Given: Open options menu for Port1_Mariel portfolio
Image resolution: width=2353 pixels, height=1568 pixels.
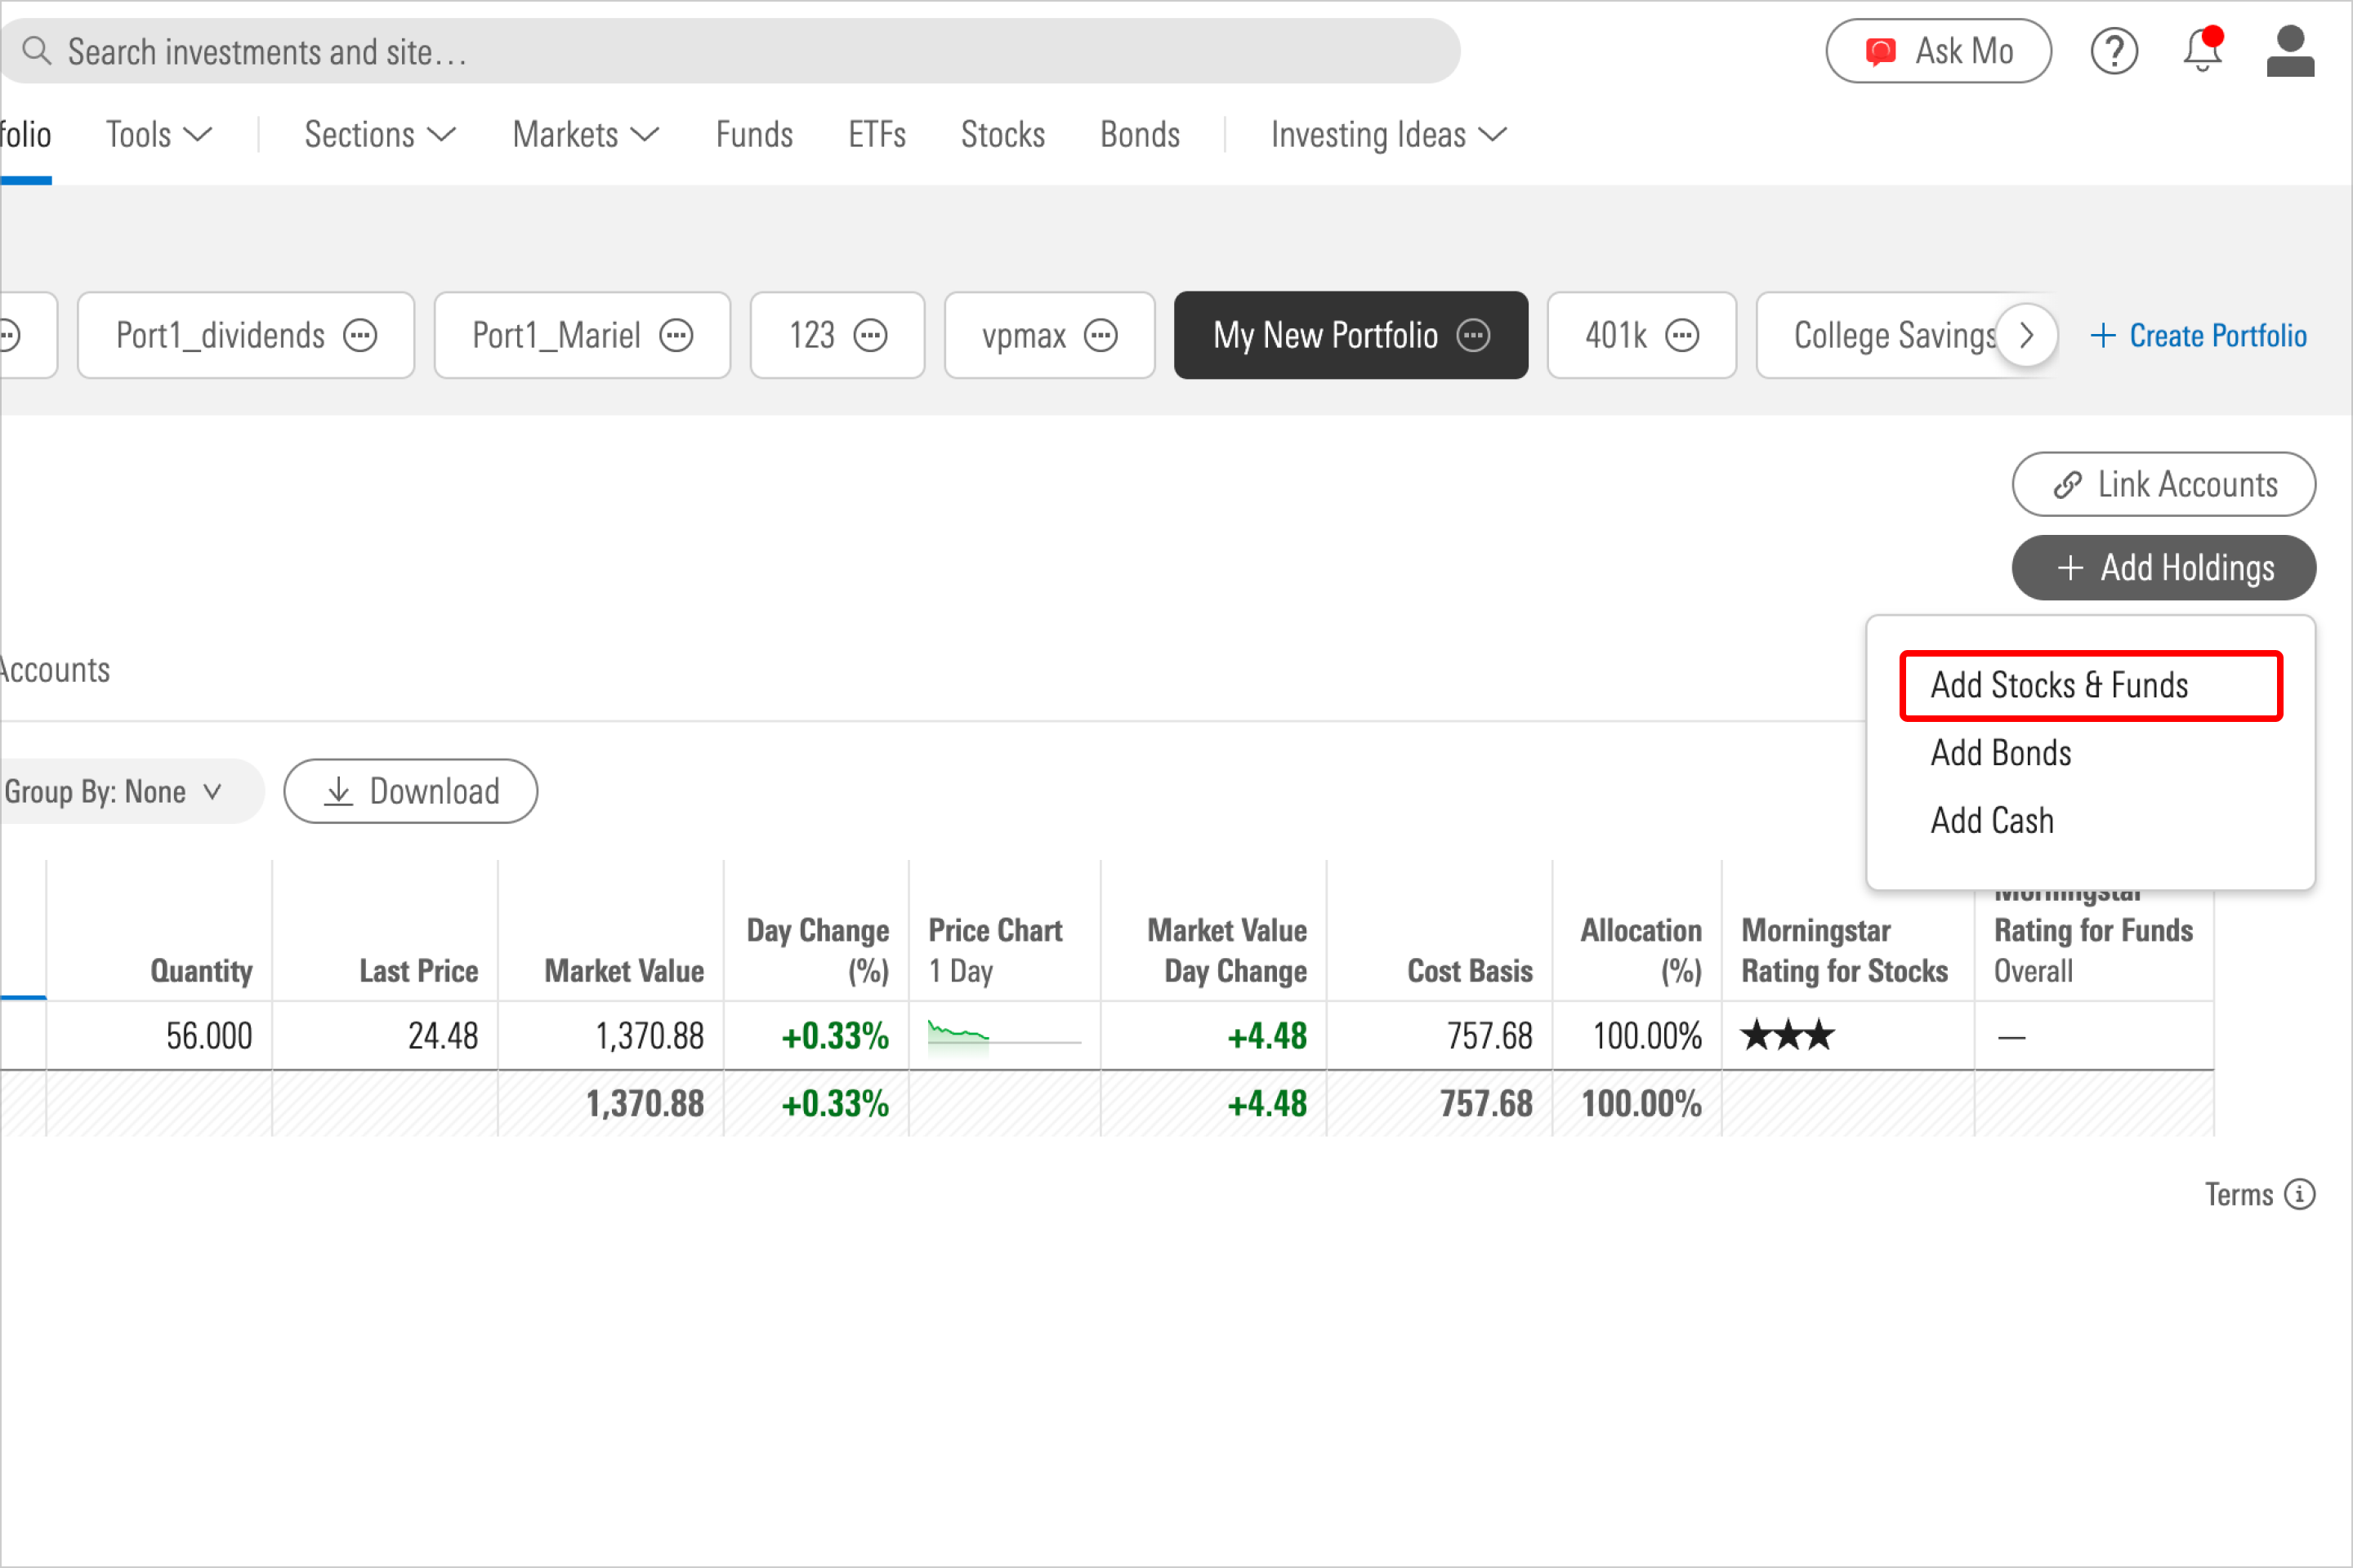Looking at the screenshot, I should pyautogui.click(x=676, y=335).
